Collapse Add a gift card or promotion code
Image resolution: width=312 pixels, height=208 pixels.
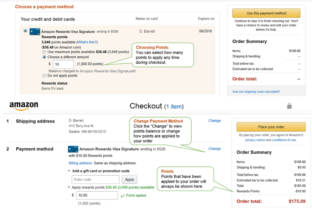(x=69, y=171)
